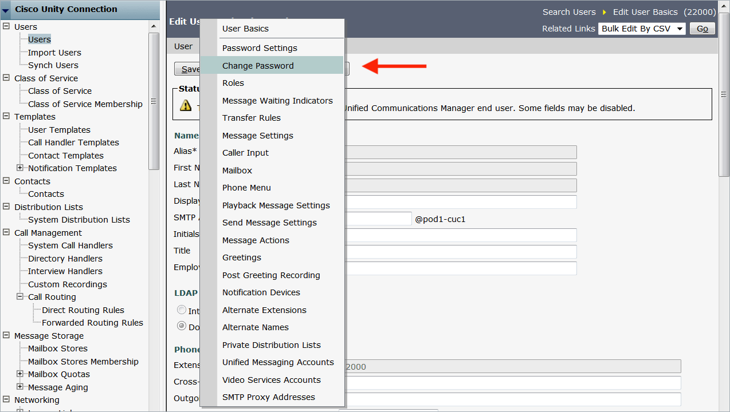The image size is (730, 412).
Task: Choose Post Greeting Recording
Action: [x=272, y=275]
